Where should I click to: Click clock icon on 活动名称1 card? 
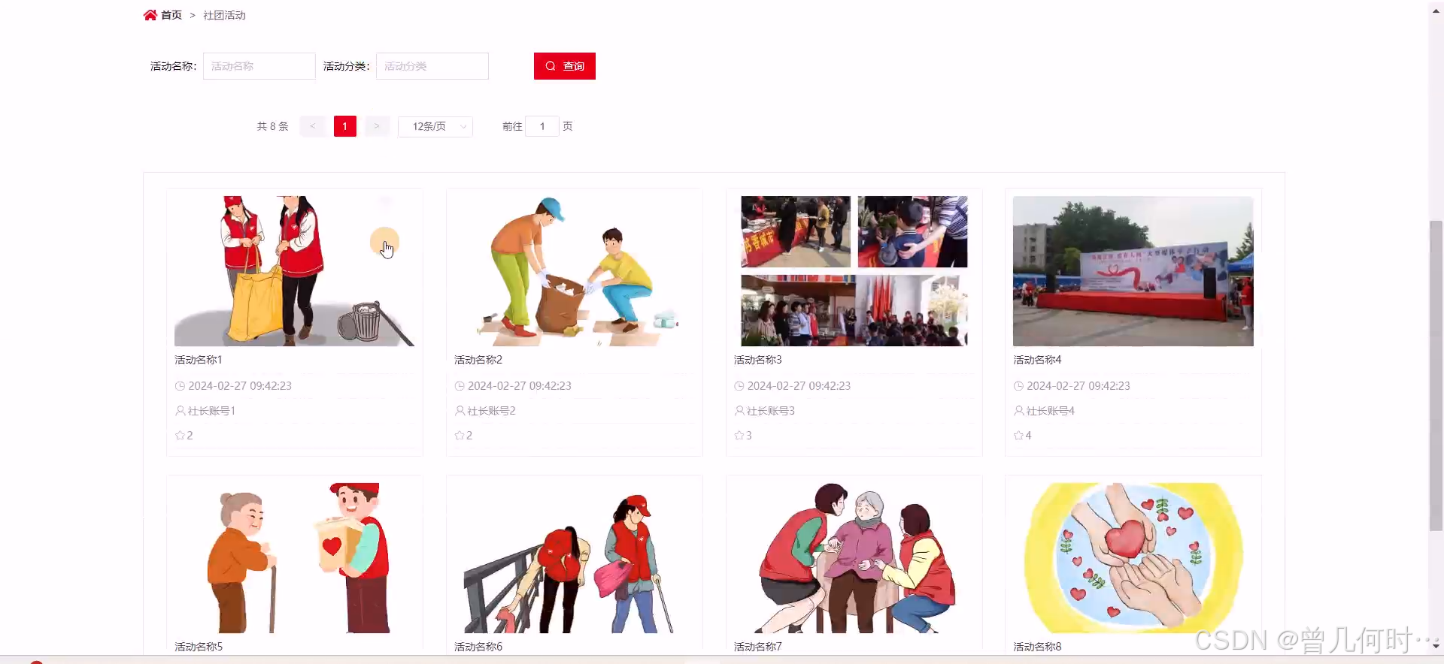180,386
